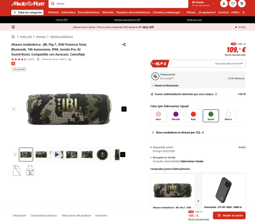The image size is (255, 221).
Task: Click the share product icon
Action: point(124,45)
